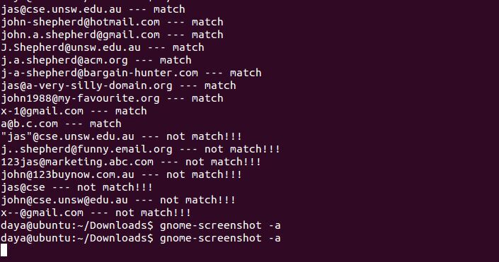This screenshot has width=499, height=262.
Task: Click the j.a.shepherd@acm.org address
Action: pos(64,60)
